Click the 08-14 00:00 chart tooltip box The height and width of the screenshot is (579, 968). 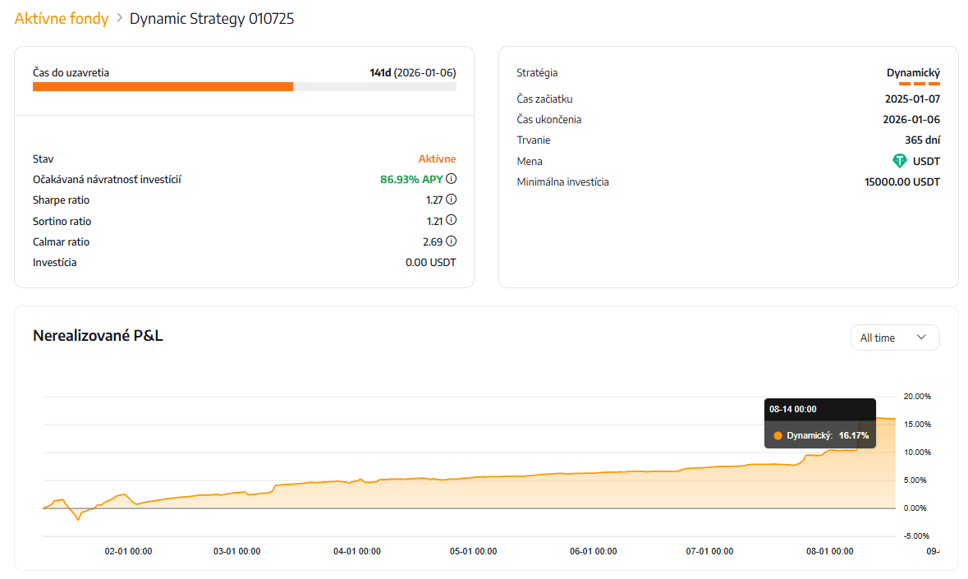tap(819, 423)
